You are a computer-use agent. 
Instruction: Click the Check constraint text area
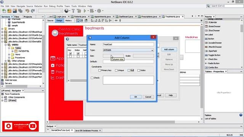point(128,80)
